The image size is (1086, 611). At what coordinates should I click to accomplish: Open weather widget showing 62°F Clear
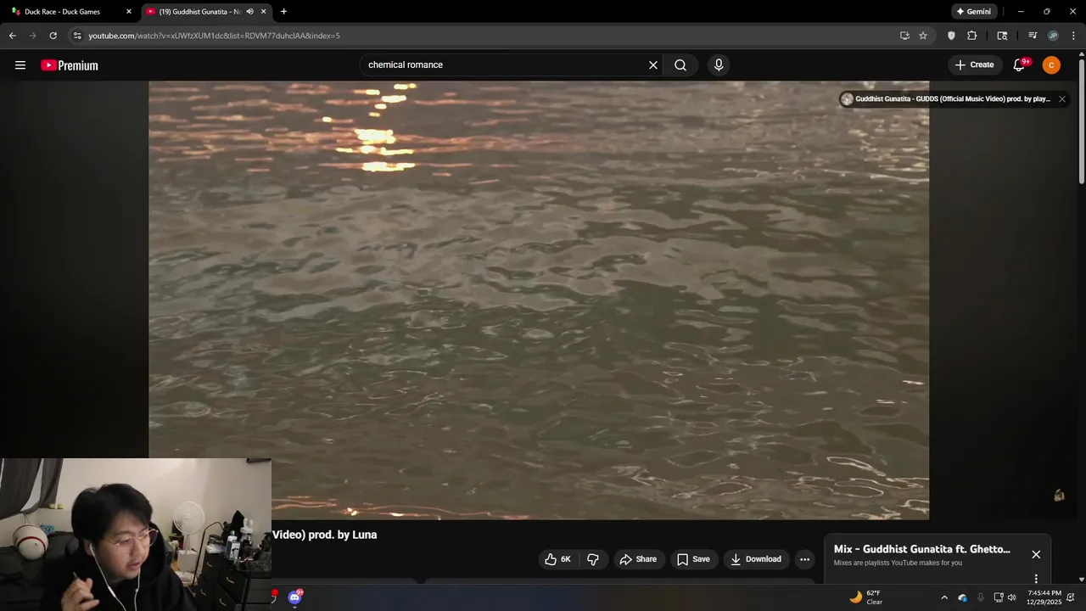pyautogui.click(x=867, y=597)
